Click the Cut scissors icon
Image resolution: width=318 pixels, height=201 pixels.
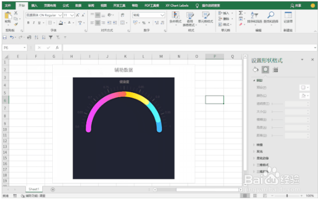point(16,13)
